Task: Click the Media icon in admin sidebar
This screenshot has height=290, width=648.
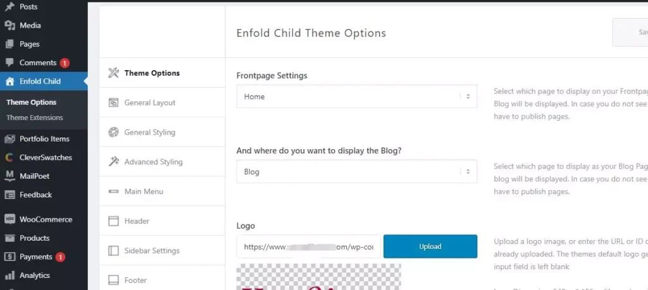Action: click(x=9, y=25)
